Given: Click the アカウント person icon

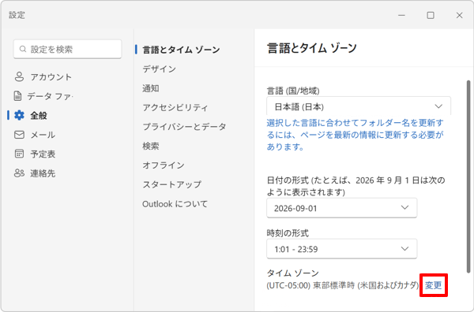Looking at the screenshot, I should (19, 76).
